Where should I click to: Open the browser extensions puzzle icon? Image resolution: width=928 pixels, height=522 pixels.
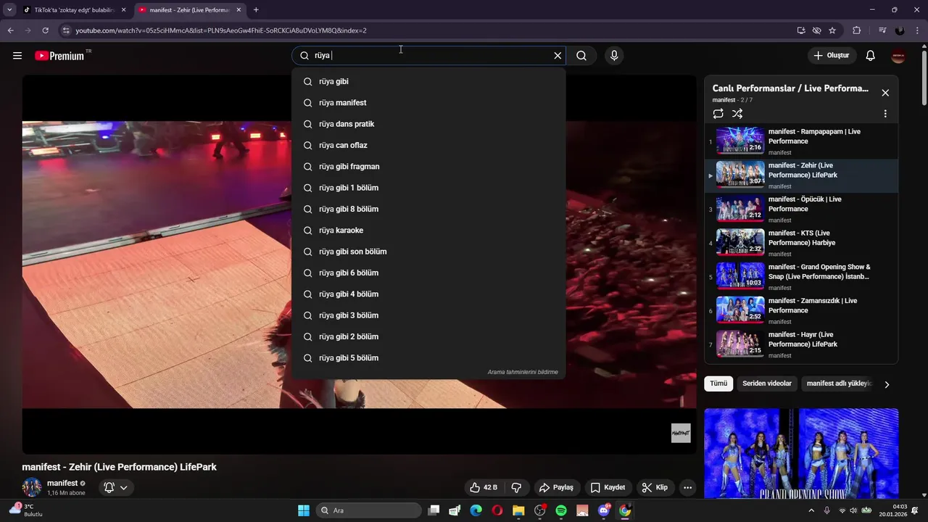[x=857, y=30]
